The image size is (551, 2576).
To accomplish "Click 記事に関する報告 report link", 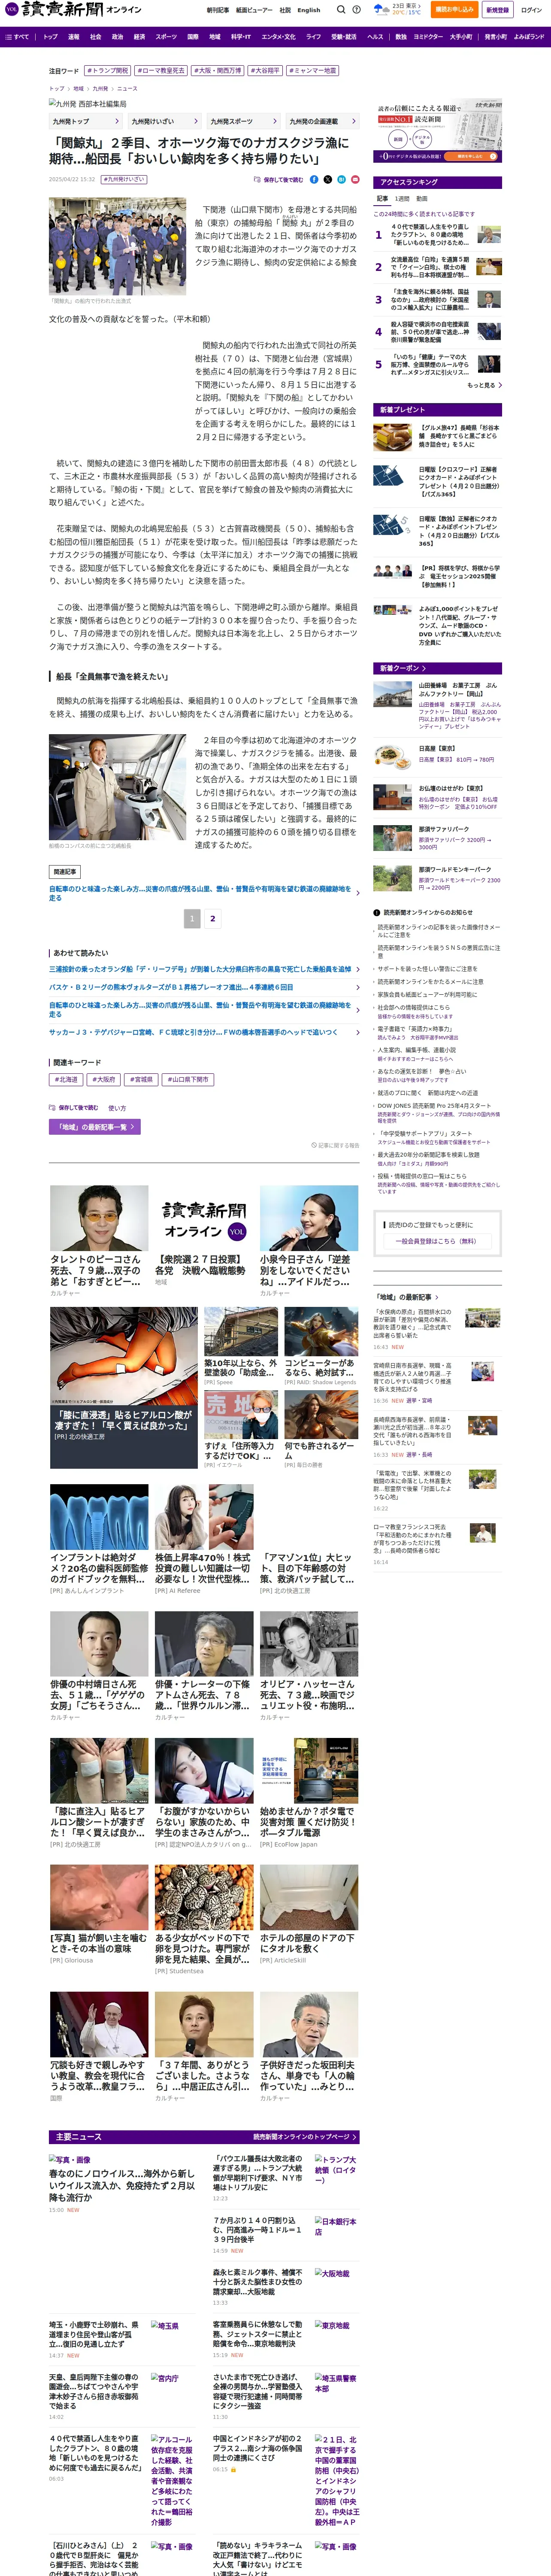I will point(335,1146).
